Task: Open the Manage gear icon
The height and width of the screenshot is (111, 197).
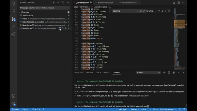Action: [13, 104]
